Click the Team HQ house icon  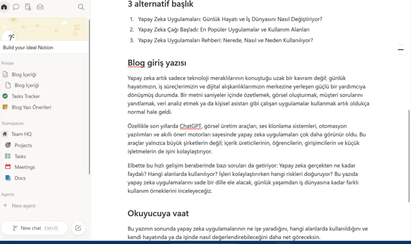5,134
